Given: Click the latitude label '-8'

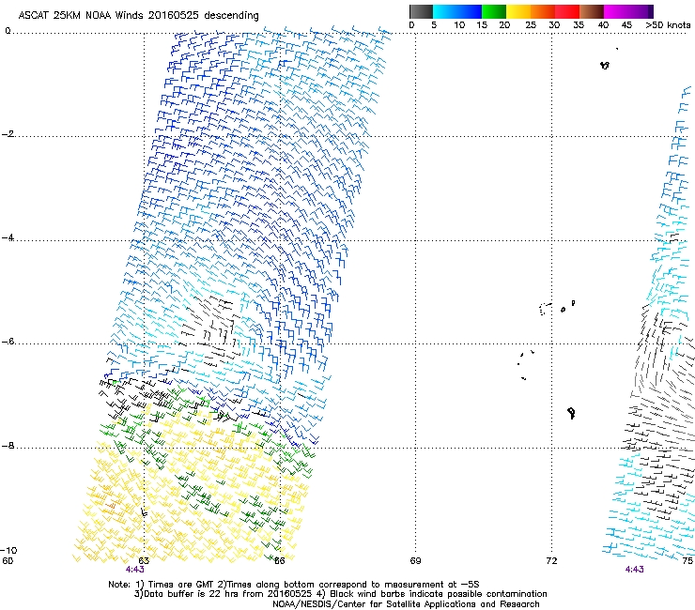Looking at the screenshot, I should tap(8, 446).
